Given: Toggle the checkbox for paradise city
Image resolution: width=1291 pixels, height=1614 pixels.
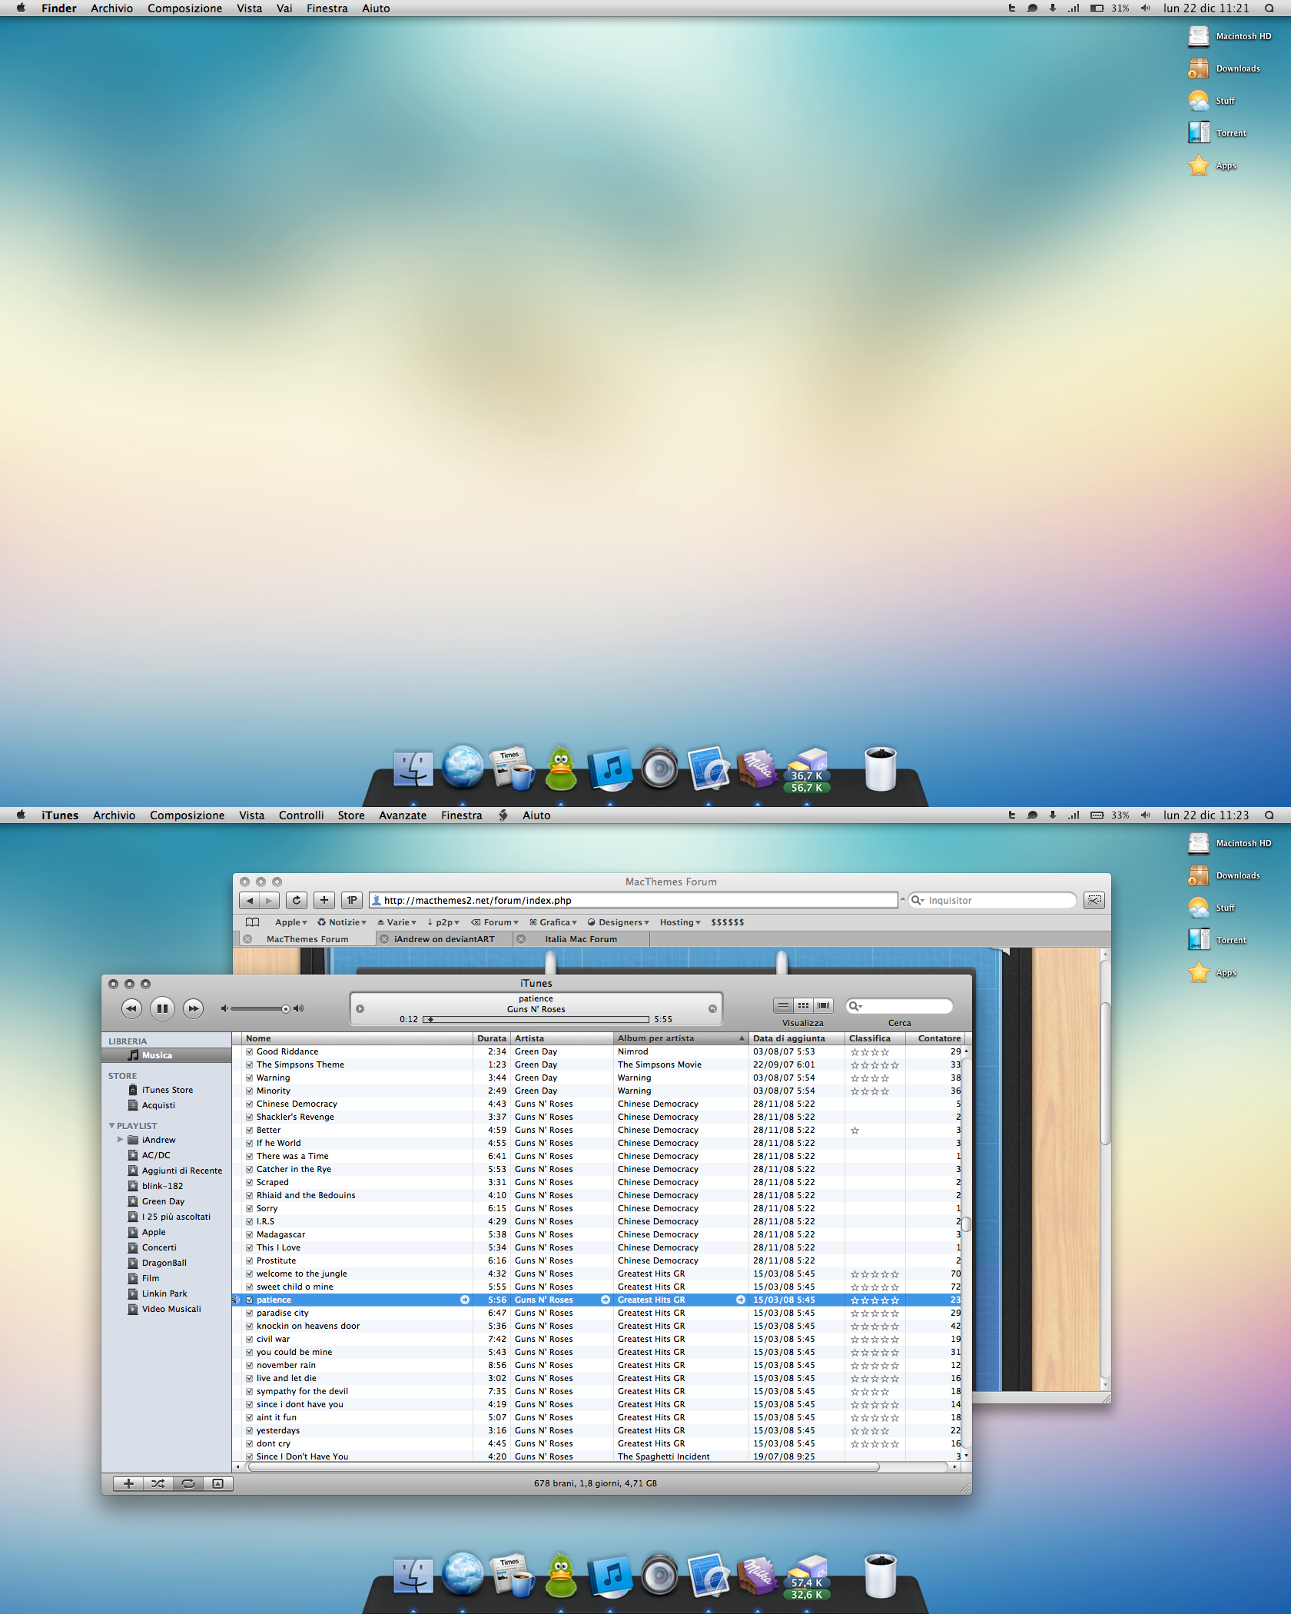Looking at the screenshot, I should [250, 1313].
